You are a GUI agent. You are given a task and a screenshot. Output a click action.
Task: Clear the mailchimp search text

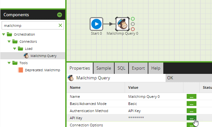pyautogui.click(x=60, y=25)
